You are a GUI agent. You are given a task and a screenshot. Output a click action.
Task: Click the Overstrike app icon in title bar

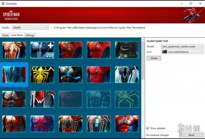click(x=3, y=4)
